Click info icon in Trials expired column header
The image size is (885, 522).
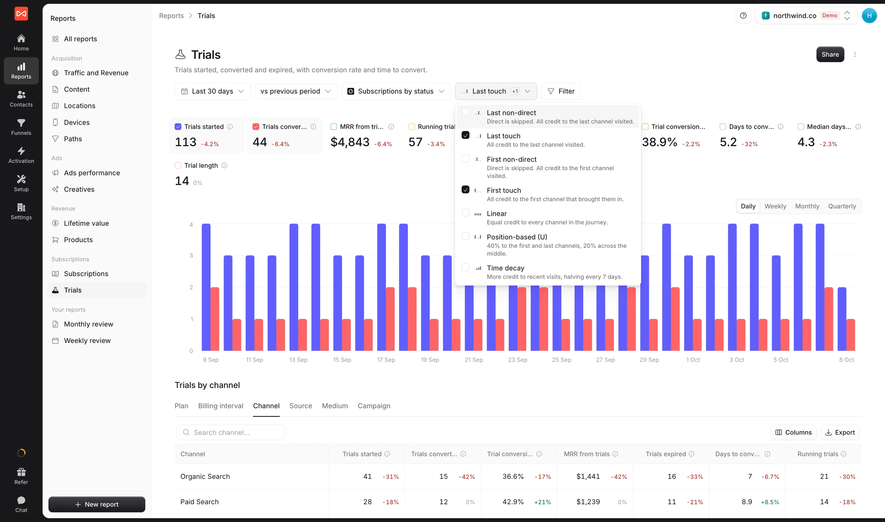pos(691,454)
